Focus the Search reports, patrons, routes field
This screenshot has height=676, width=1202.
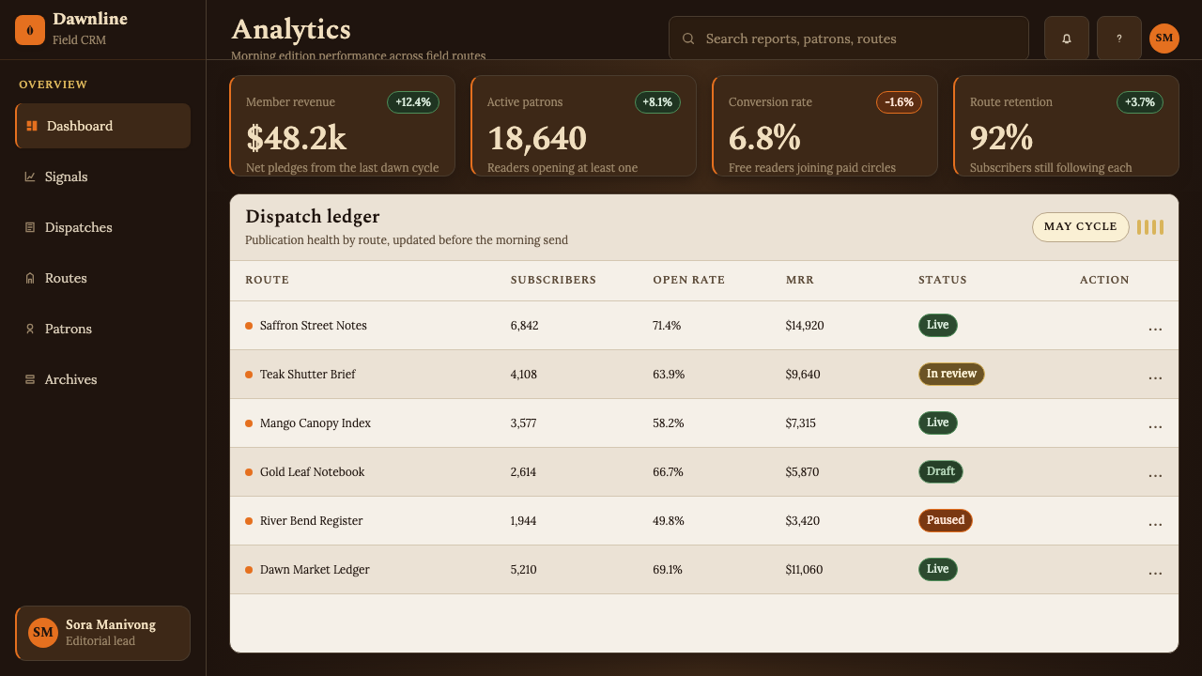tap(849, 38)
